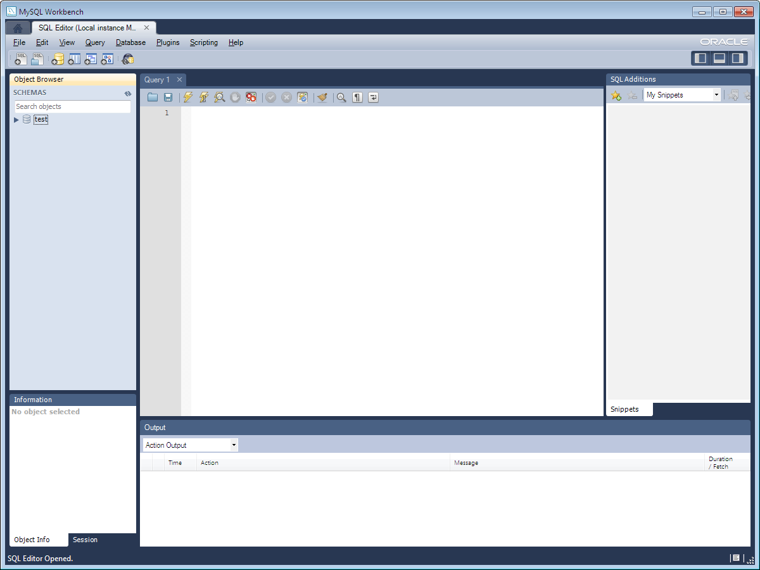Open the View menu
Screen dimensions: 760x570
pyautogui.click(x=67, y=42)
